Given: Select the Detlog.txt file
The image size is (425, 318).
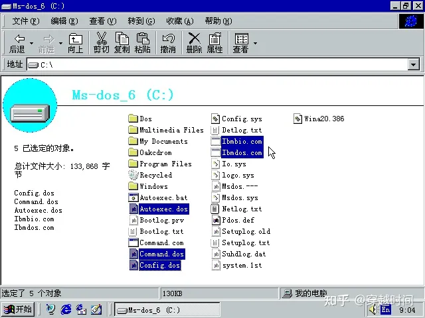Looking at the screenshot, I should (236, 130).
